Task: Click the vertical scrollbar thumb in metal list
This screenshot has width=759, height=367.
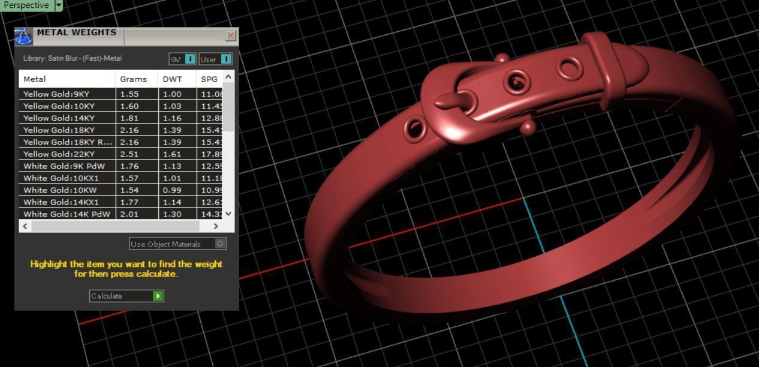Action: point(228,107)
